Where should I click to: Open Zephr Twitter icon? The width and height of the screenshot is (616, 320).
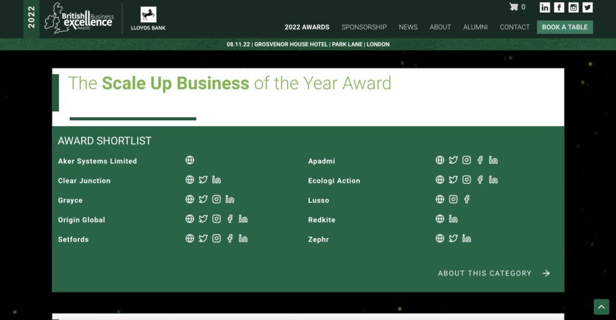[x=454, y=238]
